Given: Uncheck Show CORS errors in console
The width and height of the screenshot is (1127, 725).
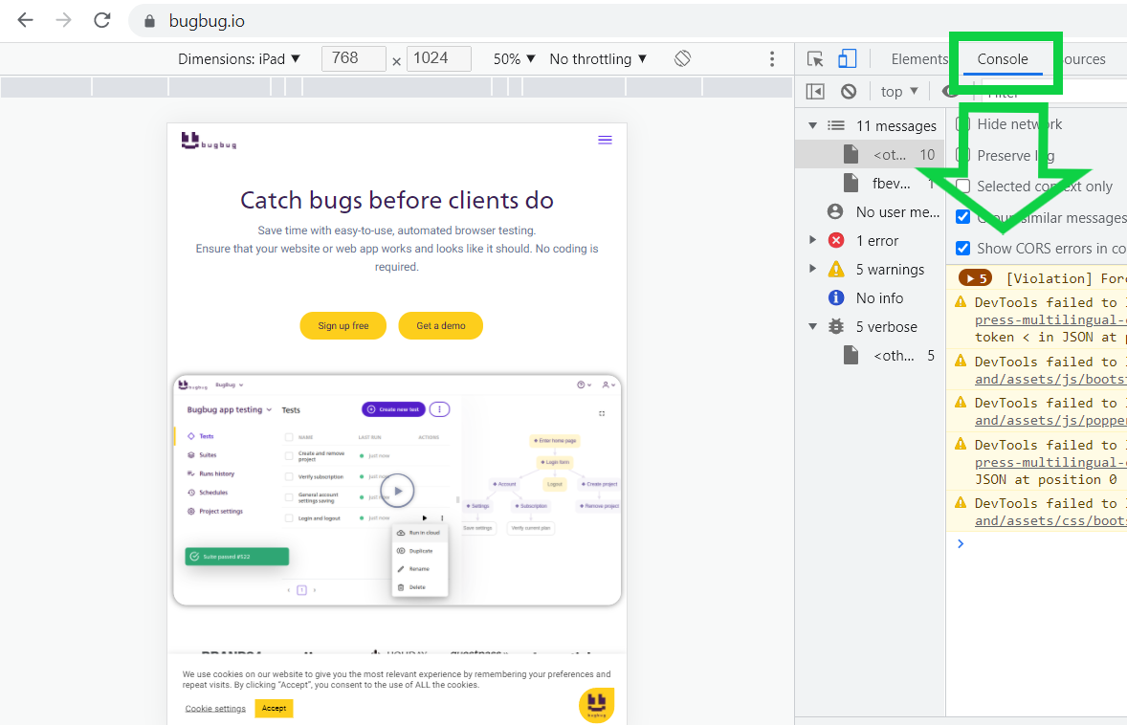Looking at the screenshot, I should [963, 248].
